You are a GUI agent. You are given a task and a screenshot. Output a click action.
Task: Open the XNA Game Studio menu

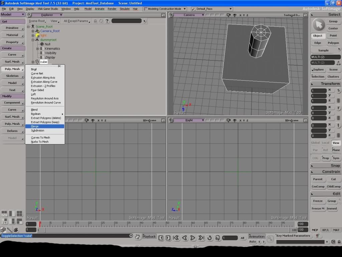coord(48,9)
